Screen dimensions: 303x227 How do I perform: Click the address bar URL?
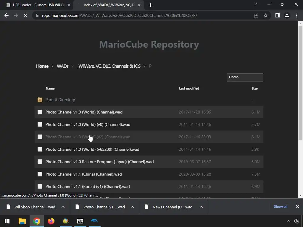tap(120, 15)
